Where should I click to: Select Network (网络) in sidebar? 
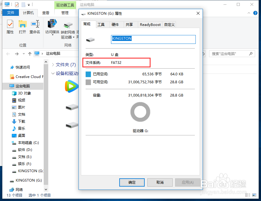[16, 190]
